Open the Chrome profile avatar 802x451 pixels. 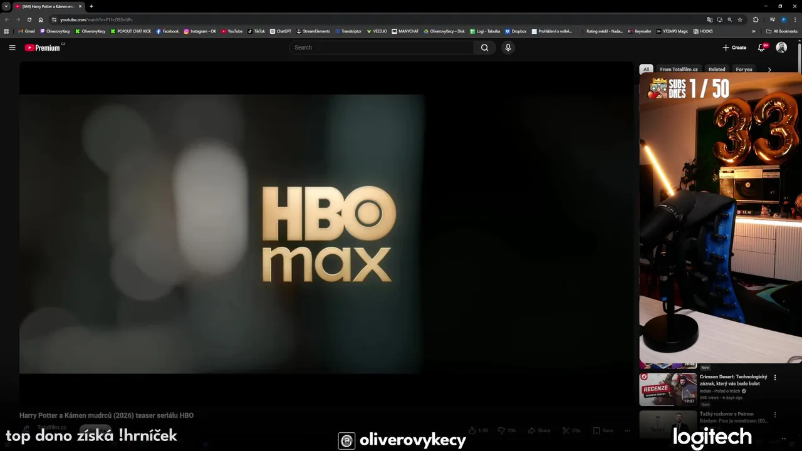(x=784, y=19)
